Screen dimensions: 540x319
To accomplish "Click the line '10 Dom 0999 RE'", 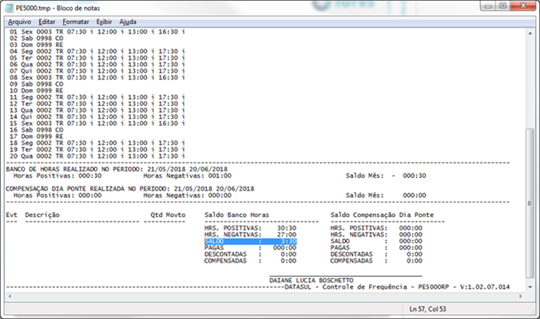I will pos(37,90).
